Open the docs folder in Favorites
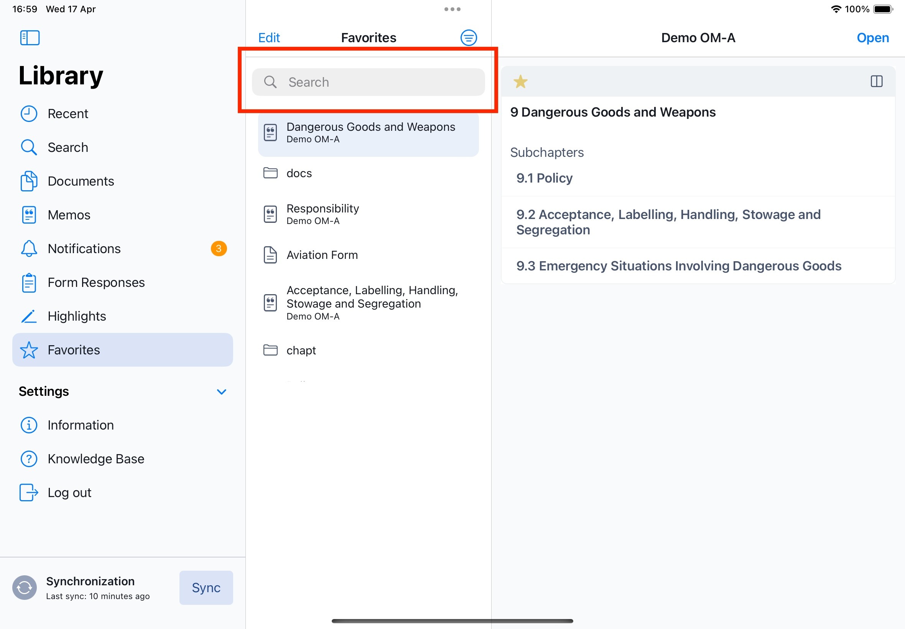 (x=299, y=173)
